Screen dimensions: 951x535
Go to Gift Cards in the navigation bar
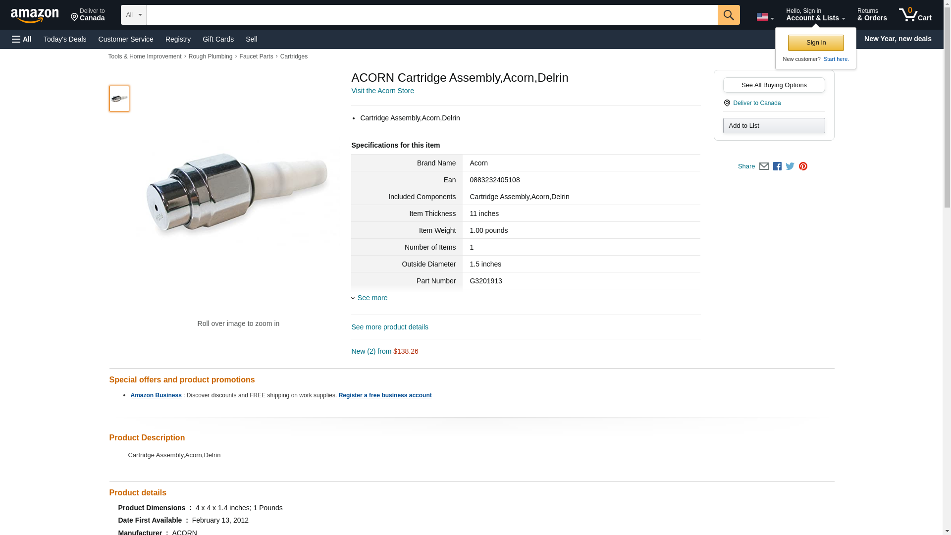tap(218, 39)
